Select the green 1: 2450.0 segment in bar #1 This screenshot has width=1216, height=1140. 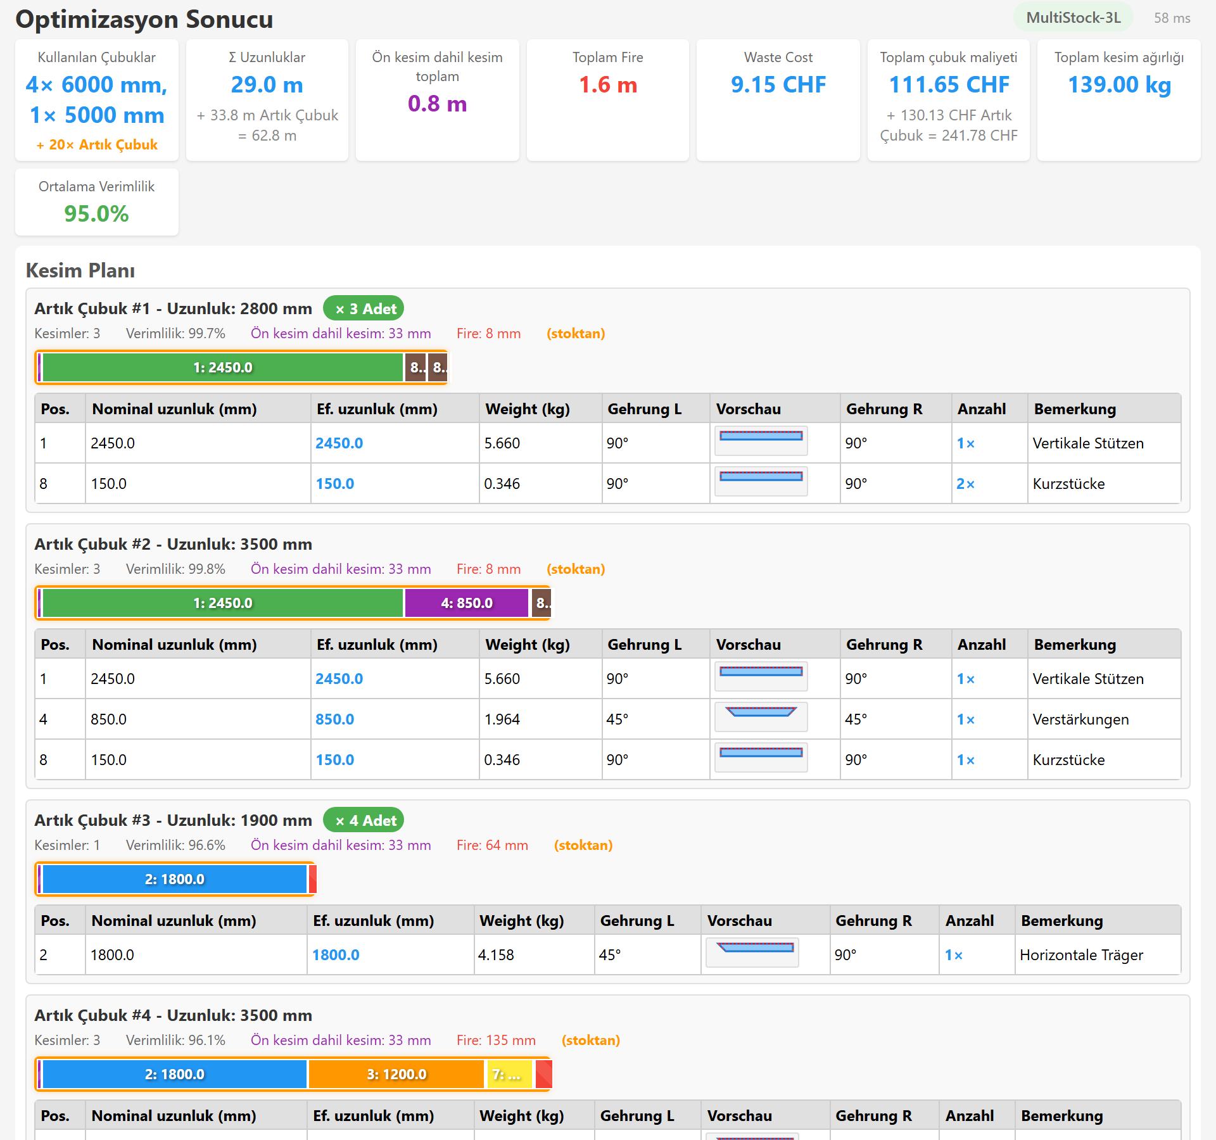click(223, 367)
